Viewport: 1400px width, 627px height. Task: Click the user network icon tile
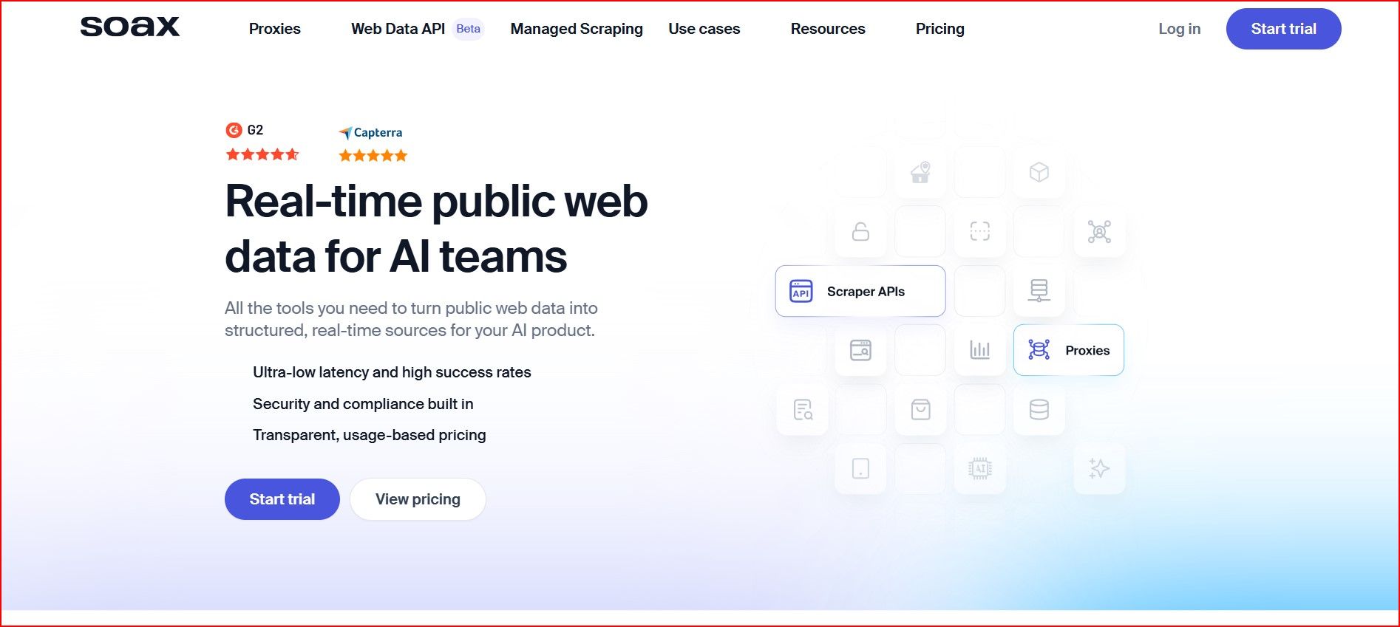coord(1098,232)
